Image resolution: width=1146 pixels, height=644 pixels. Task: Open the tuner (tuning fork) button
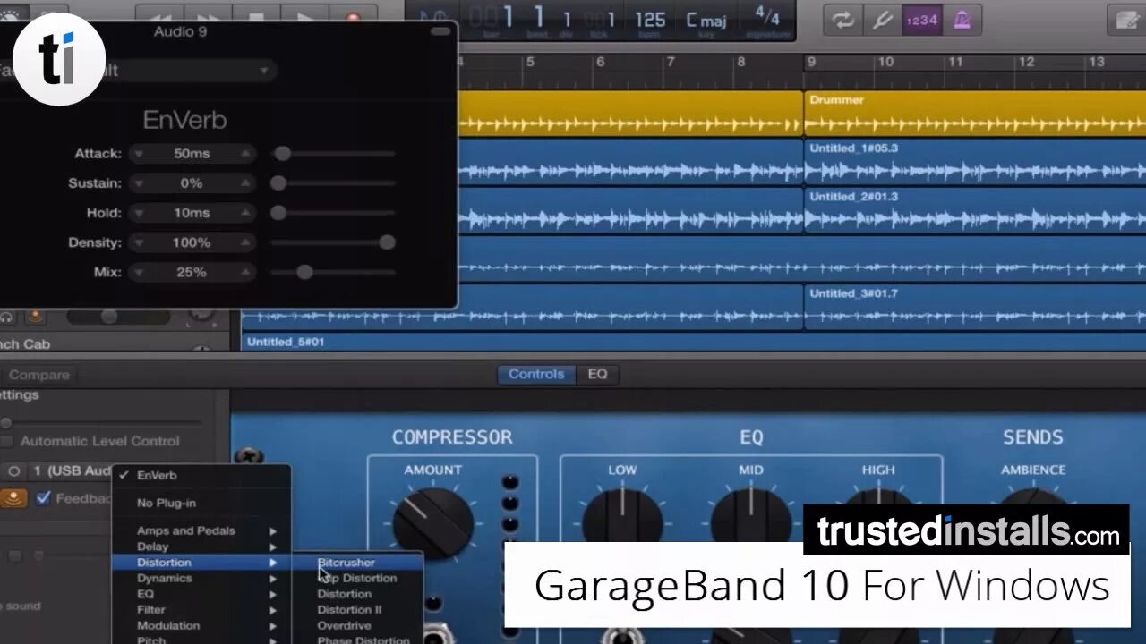coord(882,20)
